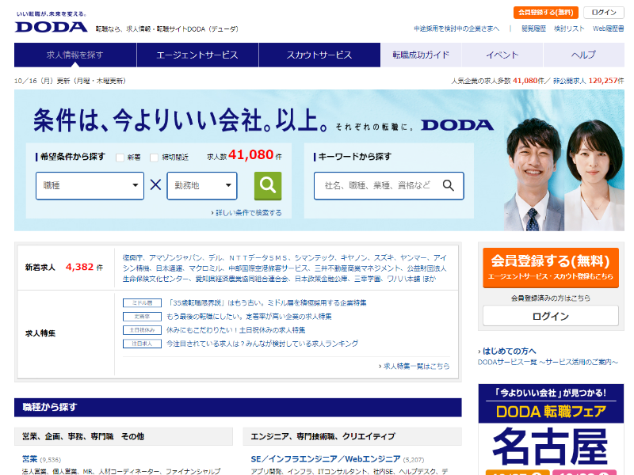The height and width of the screenshot is (475, 634).
Task: Open the 土日祝休み feature article link
Action: [235, 330]
